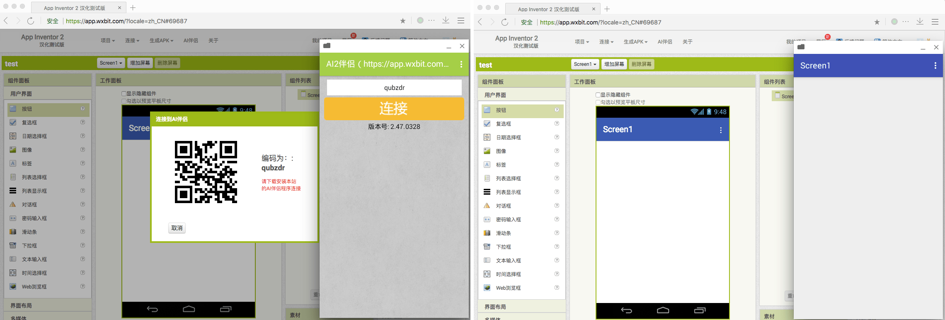945x320 pixels.
Task: Tap the home icon on the left phone preview
Action: [189, 309]
